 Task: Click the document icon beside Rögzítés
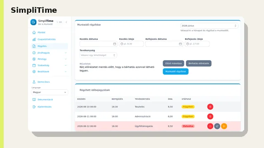click(34, 46)
